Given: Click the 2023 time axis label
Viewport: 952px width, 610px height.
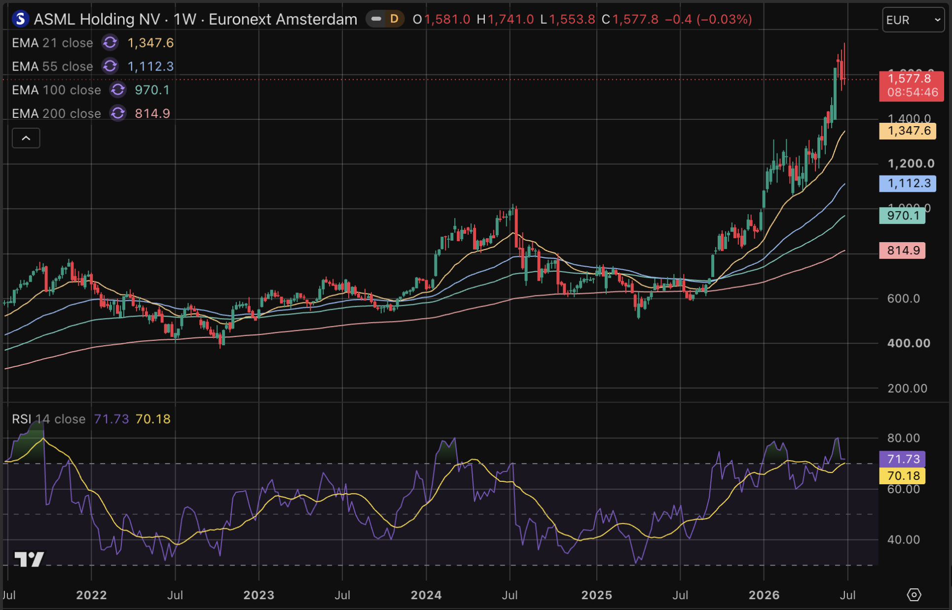Looking at the screenshot, I should [x=259, y=595].
